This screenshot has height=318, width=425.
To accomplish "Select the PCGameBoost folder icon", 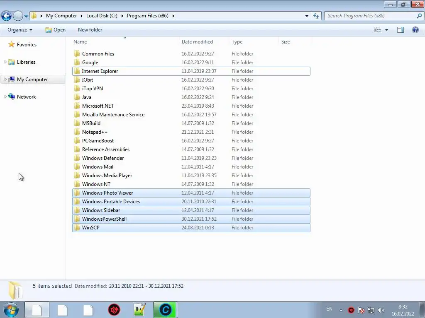I will coord(77,140).
